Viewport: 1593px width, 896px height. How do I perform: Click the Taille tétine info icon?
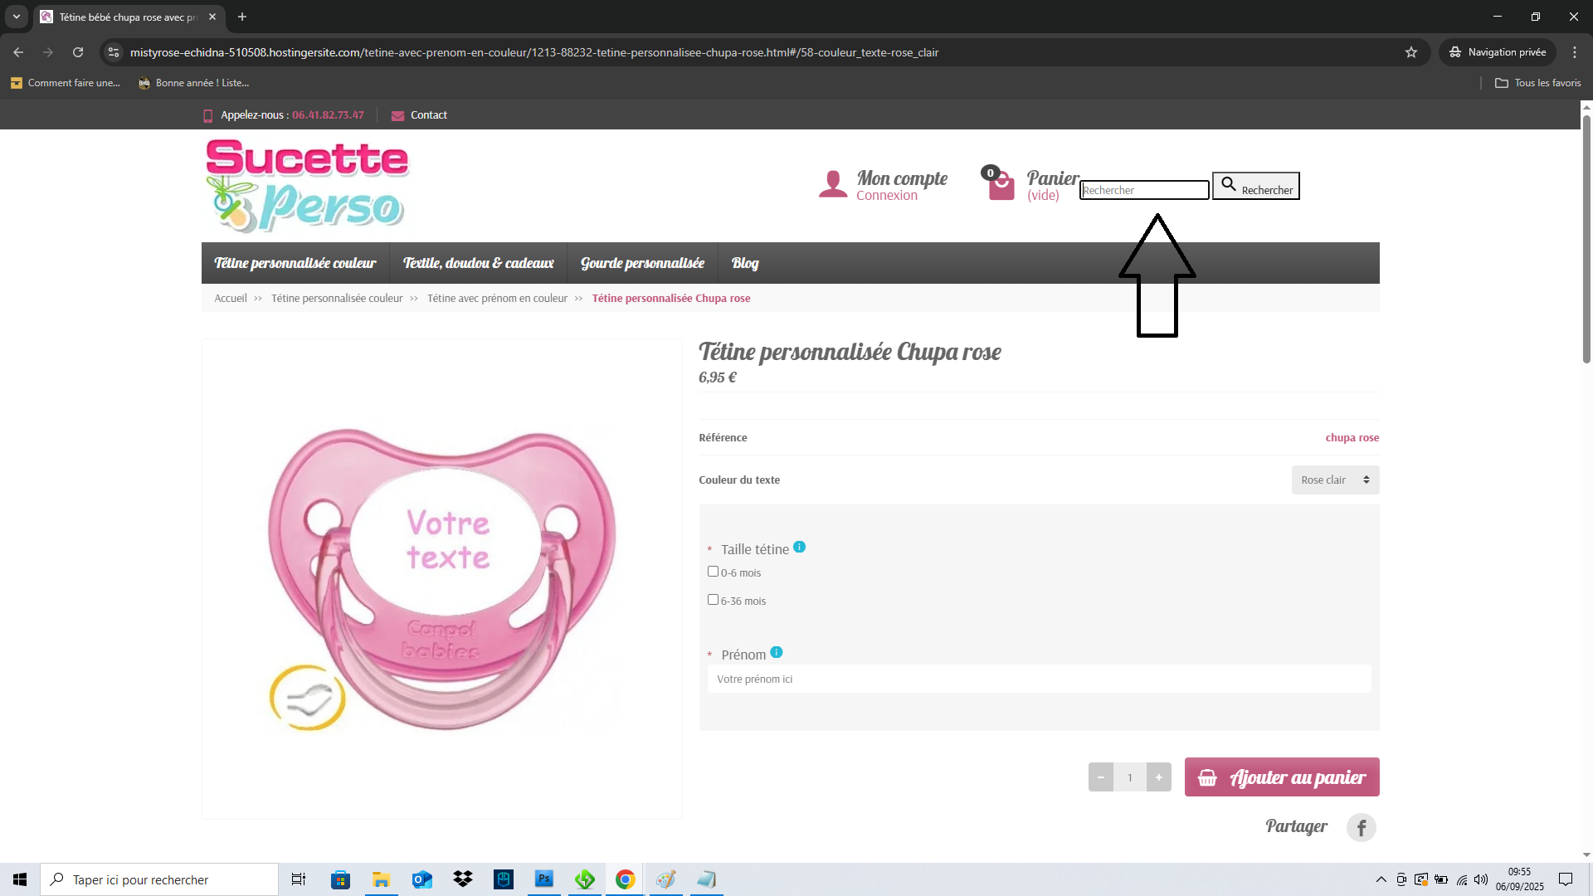pos(799,547)
